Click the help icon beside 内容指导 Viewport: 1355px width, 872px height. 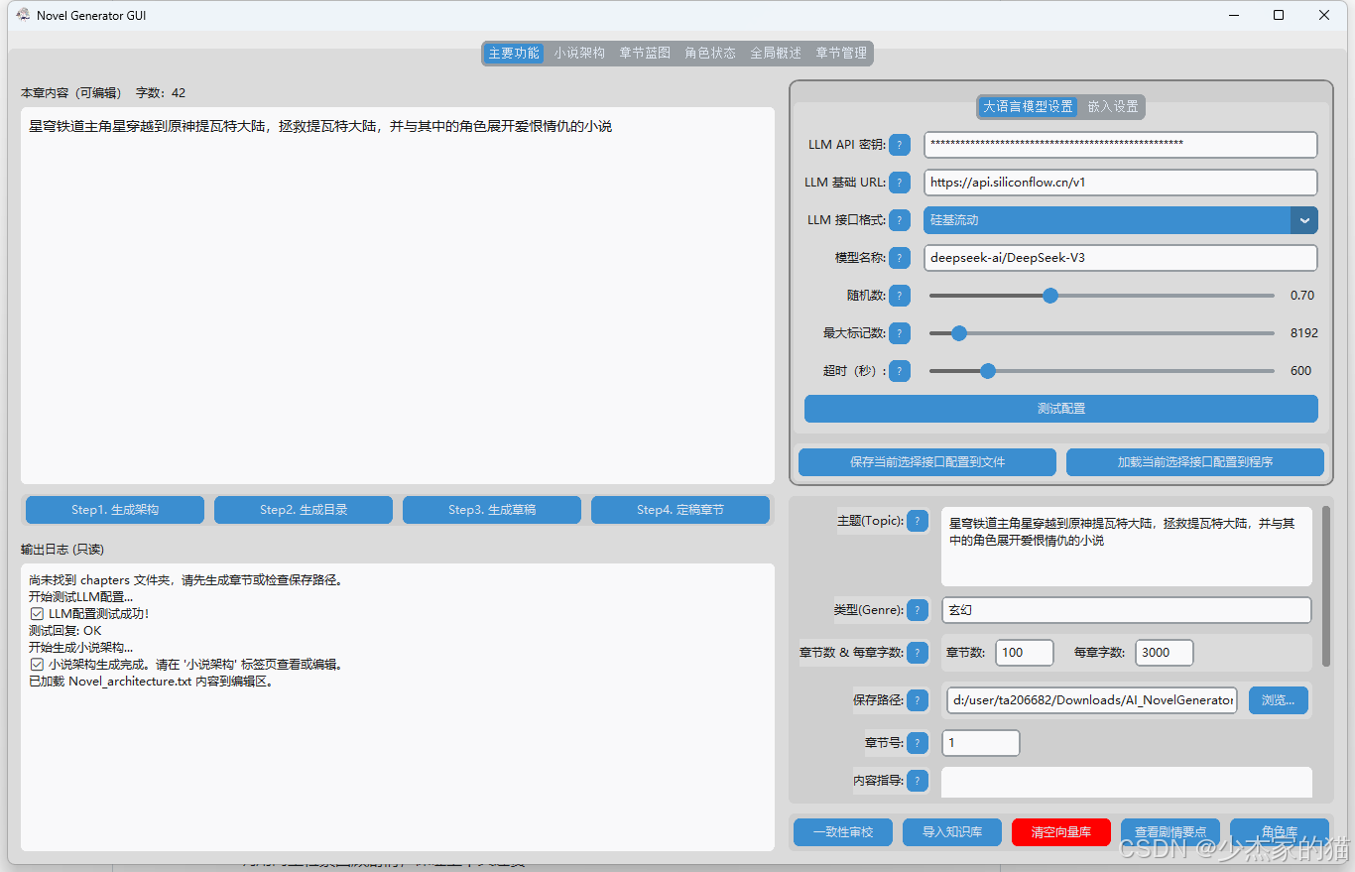point(918,781)
